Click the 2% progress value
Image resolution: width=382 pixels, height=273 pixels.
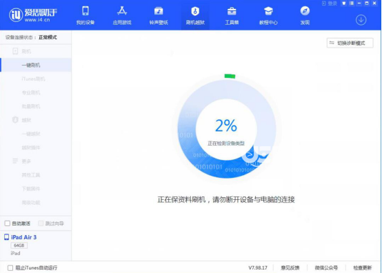pyautogui.click(x=226, y=125)
